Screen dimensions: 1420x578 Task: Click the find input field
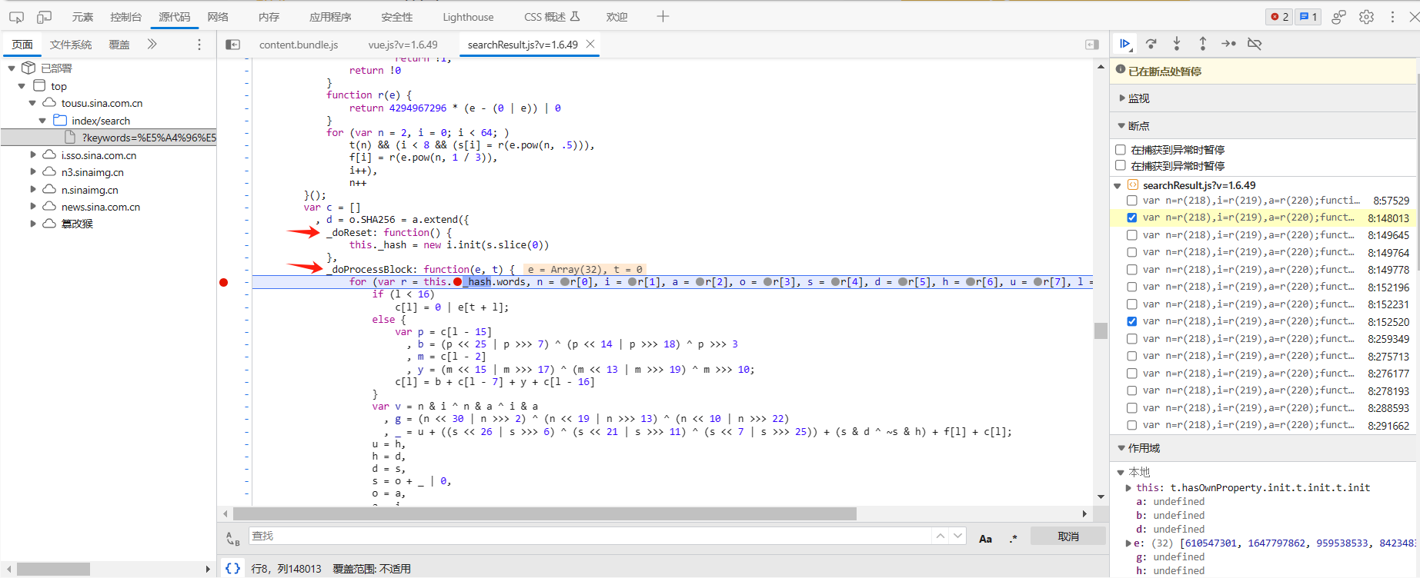[590, 536]
